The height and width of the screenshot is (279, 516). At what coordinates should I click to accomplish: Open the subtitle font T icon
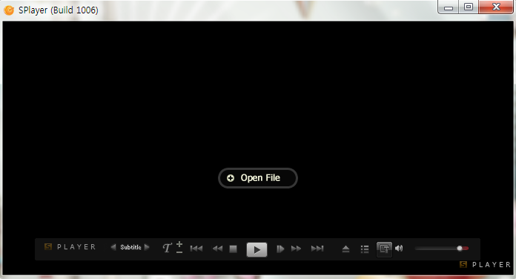tap(167, 248)
